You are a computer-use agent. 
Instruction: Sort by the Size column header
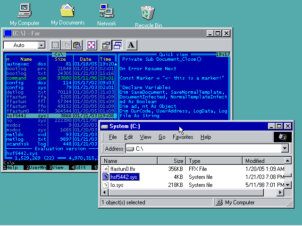coord(172,161)
